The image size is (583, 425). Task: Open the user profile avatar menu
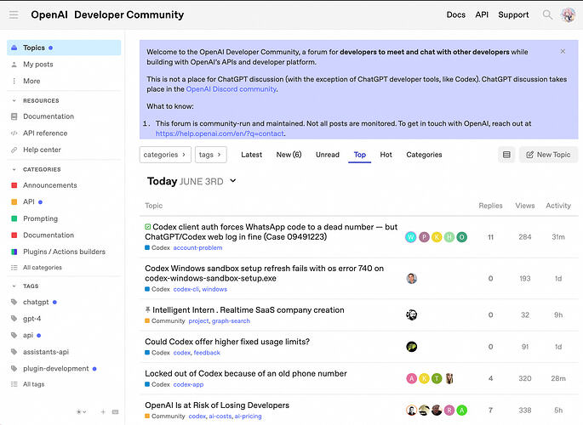coord(569,14)
